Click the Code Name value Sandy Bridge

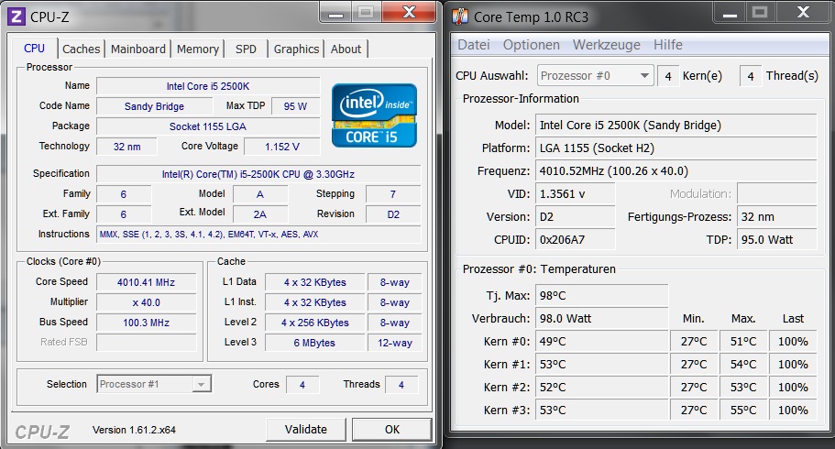[154, 106]
